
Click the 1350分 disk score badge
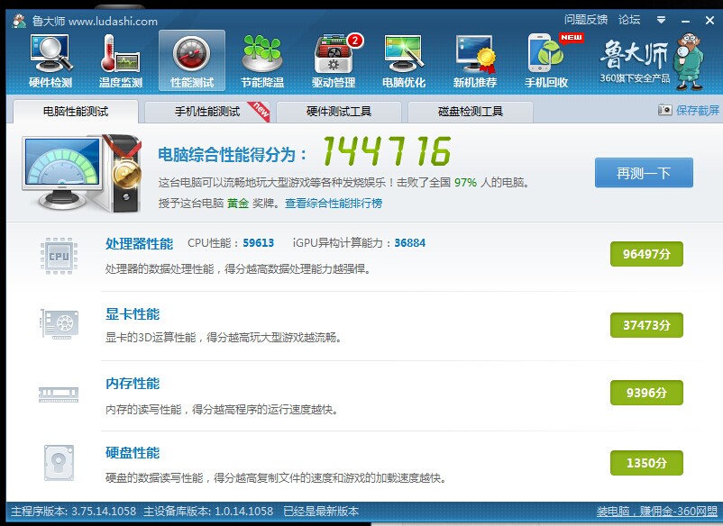click(x=646, y=463)
